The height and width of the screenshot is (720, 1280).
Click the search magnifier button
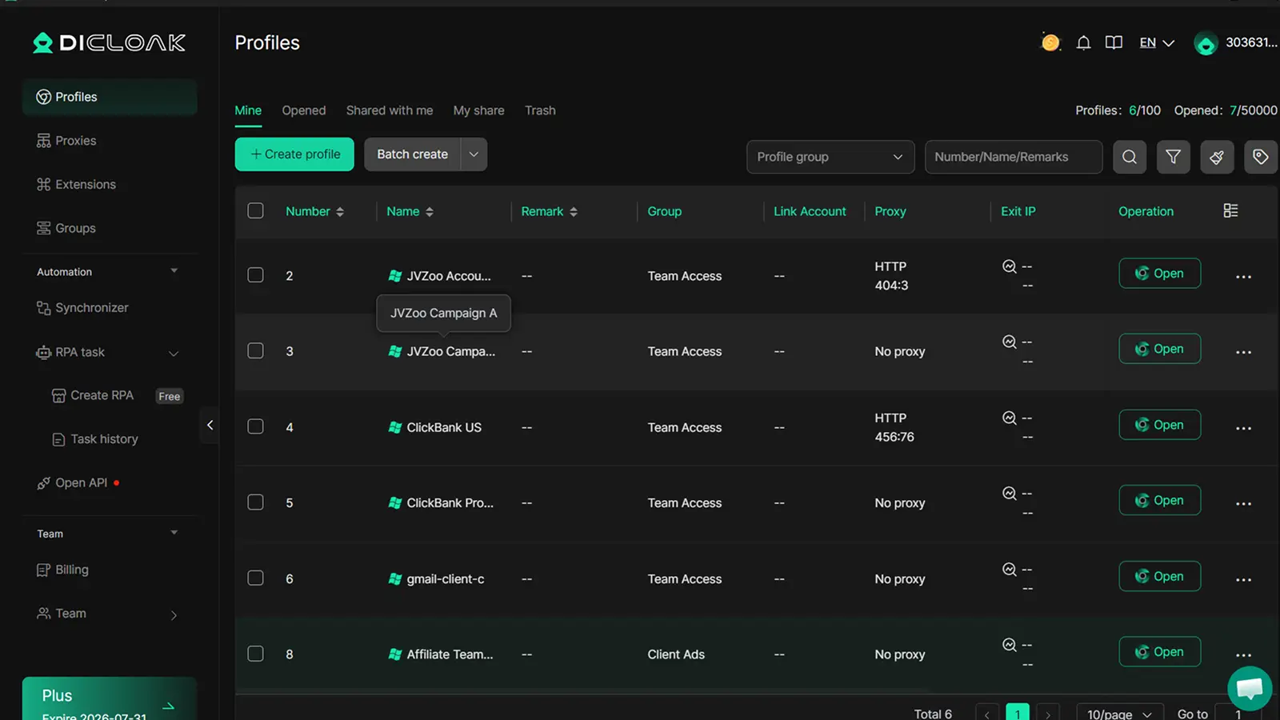click(x=1130, y=157)
